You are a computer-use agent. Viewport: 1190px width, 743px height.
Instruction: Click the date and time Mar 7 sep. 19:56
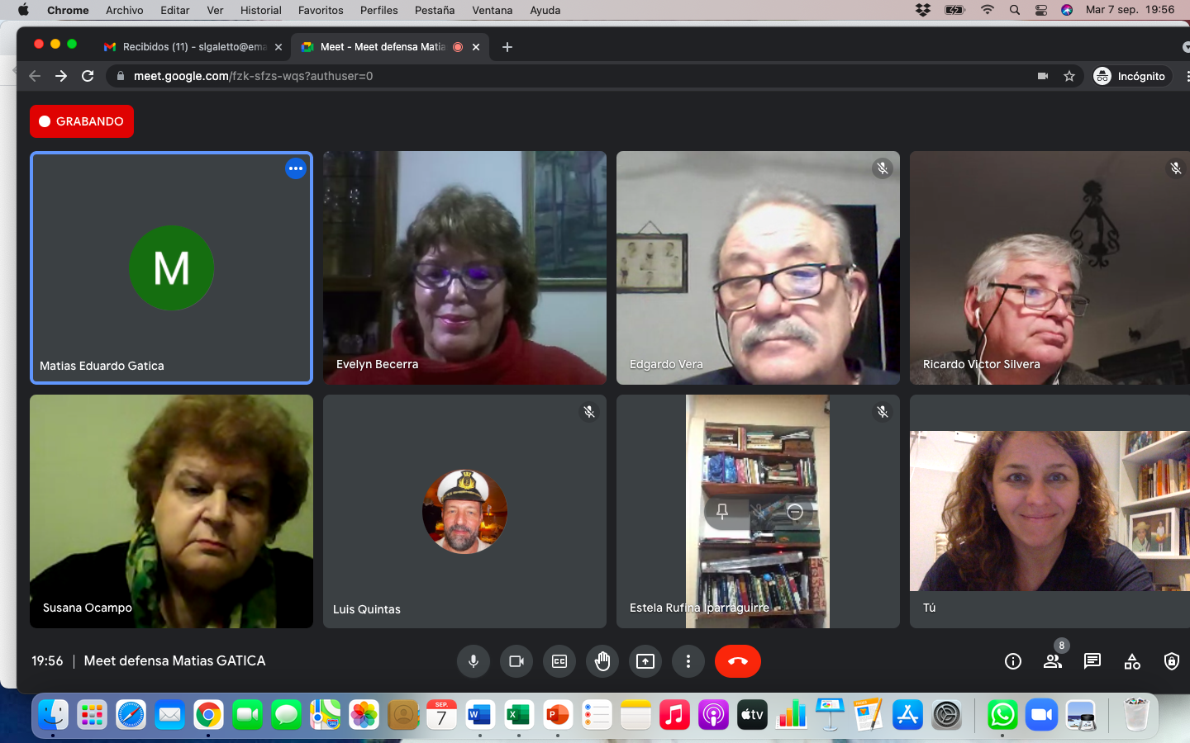[x=1130, y=10]
